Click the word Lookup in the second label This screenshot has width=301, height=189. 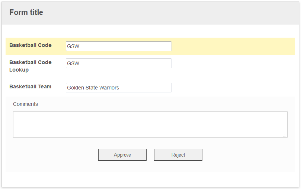pyautogui.click(x=19, y=70)
